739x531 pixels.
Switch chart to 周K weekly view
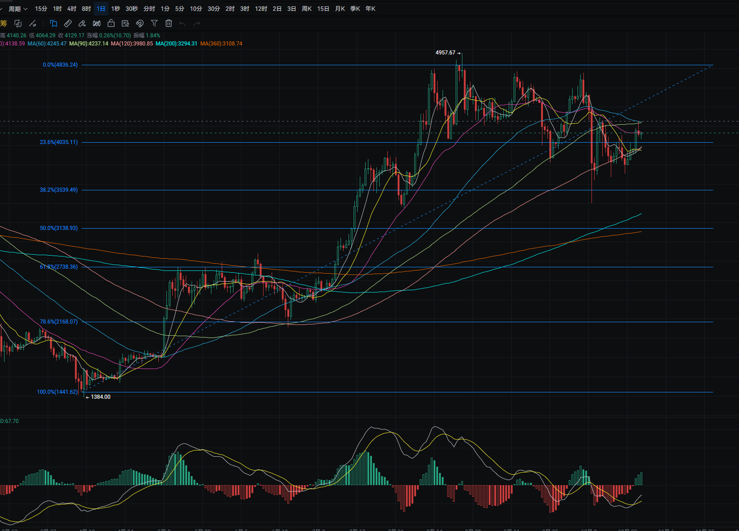pos(307,9)
